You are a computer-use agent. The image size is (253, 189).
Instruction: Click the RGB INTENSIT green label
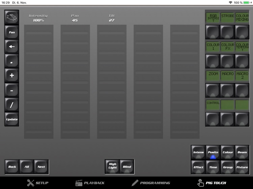213,17
